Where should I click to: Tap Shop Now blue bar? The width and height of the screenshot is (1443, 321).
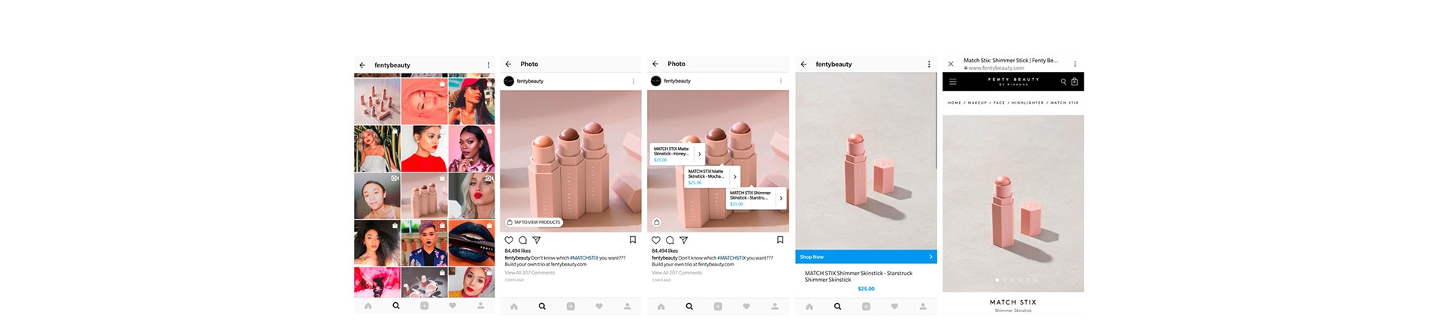pos(866,256)
